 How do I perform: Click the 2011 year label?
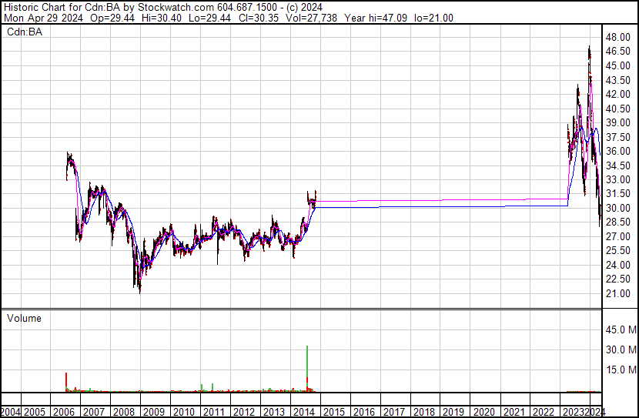coord(213,412)
